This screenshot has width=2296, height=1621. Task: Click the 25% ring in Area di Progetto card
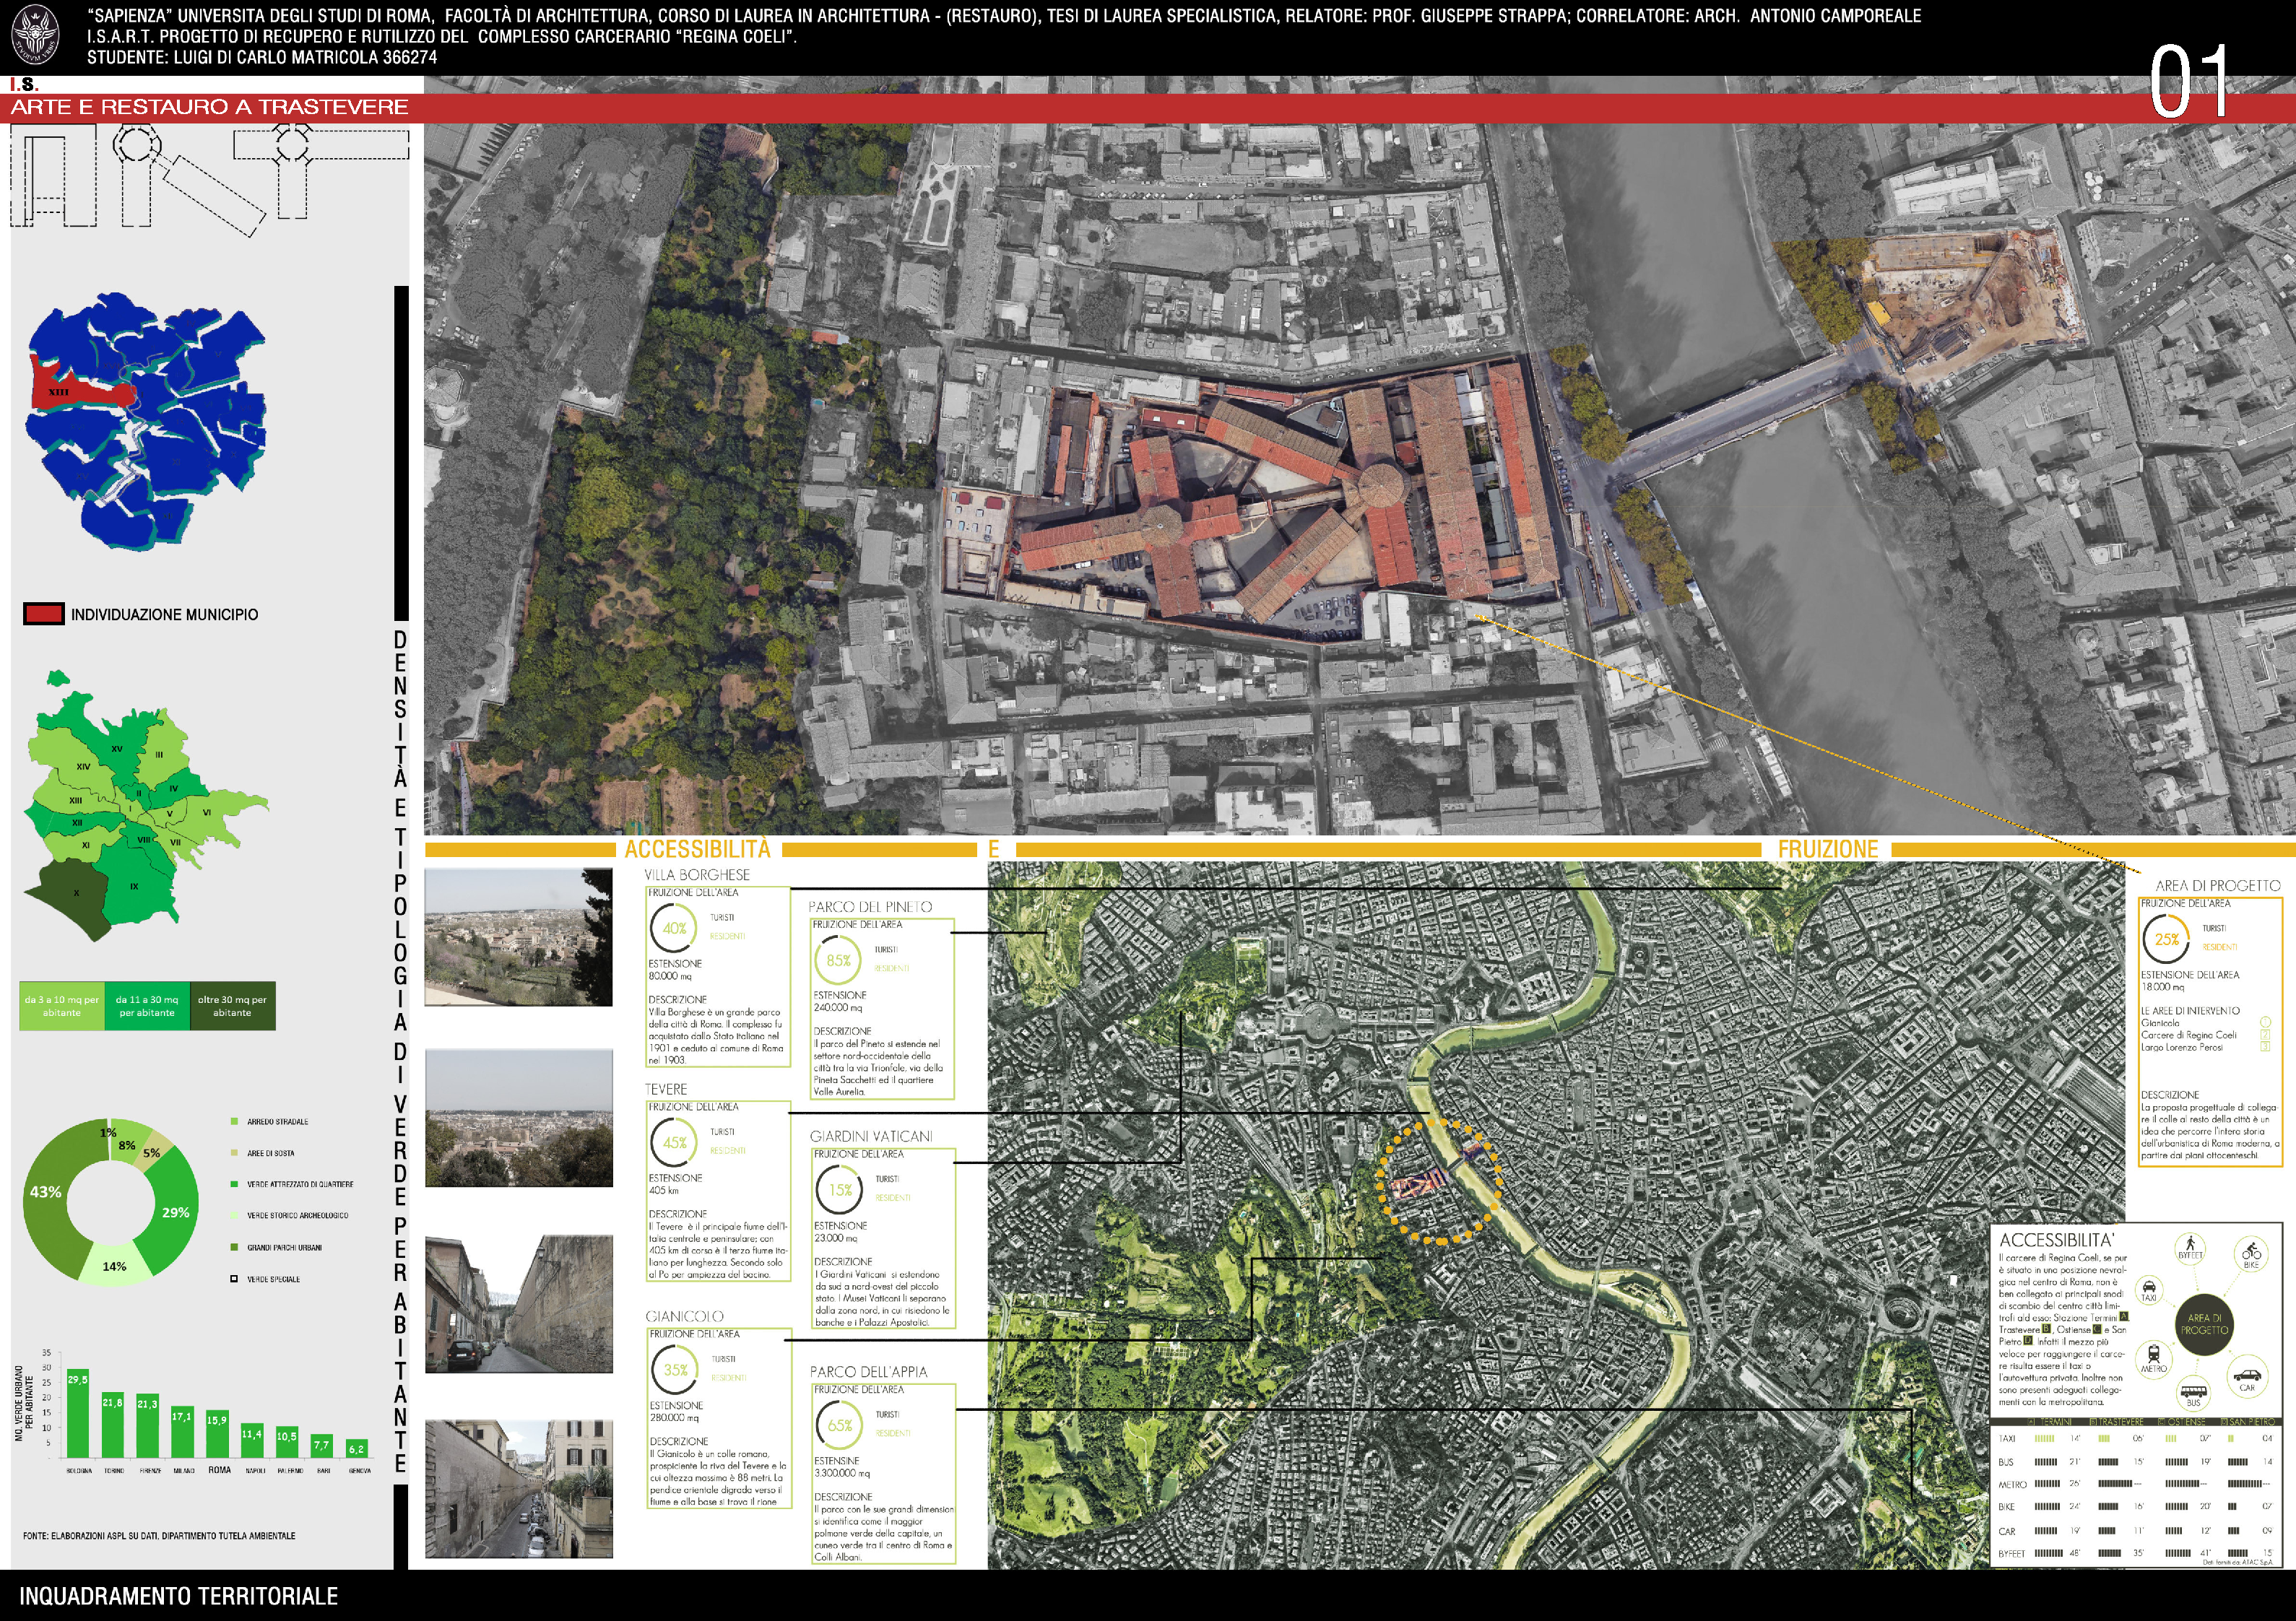(x=2167, y=939)
